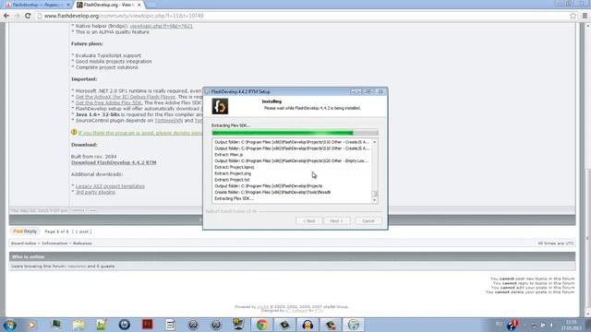Select 'Create folder' flexsdk log line
591x332 pixels.
point(272,193)
